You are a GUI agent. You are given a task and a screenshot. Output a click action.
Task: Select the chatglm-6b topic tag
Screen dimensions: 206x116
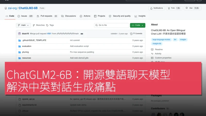(x=157, y=44)
